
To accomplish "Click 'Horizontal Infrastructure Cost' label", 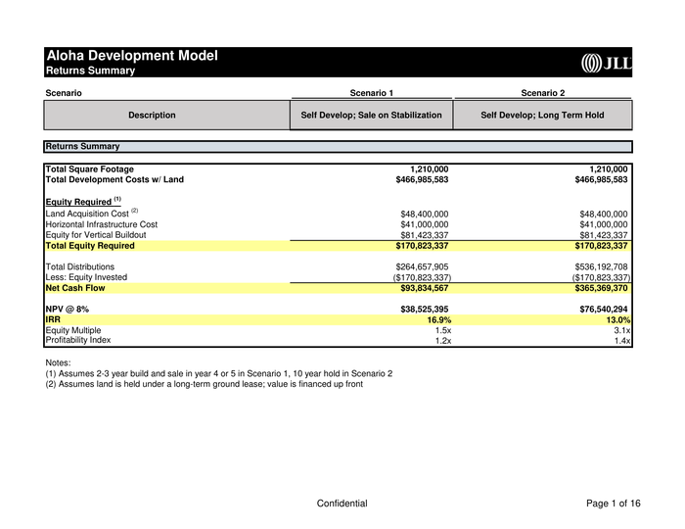I will pos(102,224).
